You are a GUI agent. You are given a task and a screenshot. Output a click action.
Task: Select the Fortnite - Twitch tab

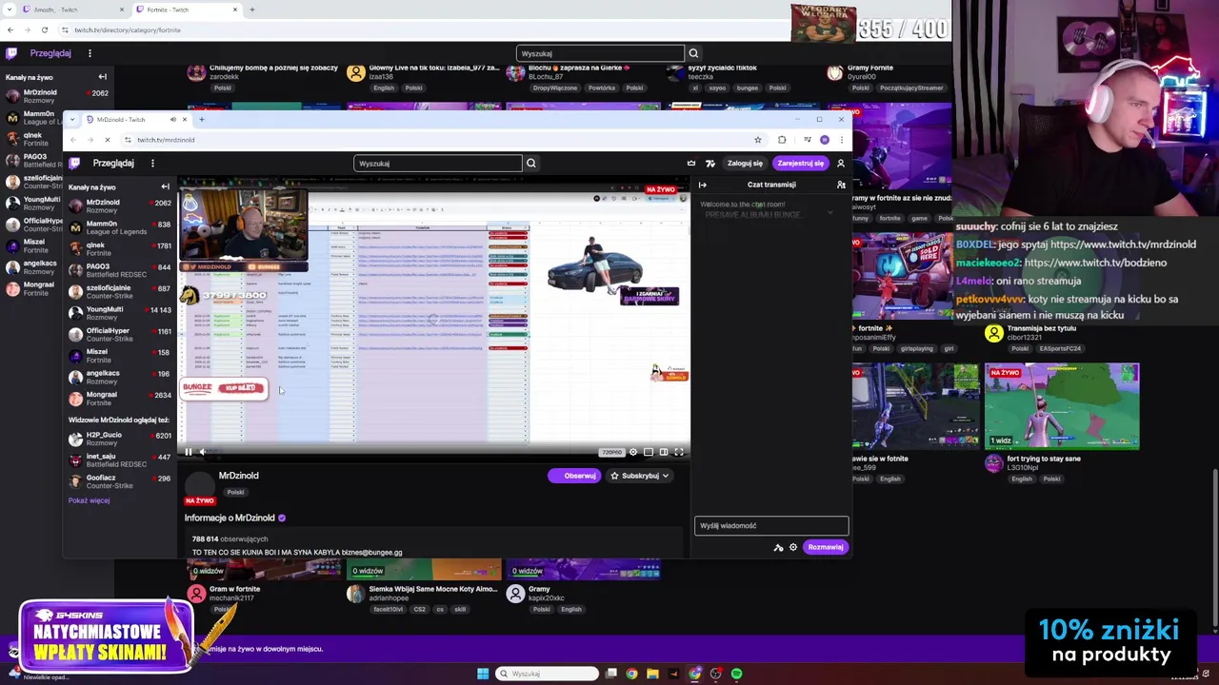click(x=187, y=10)
